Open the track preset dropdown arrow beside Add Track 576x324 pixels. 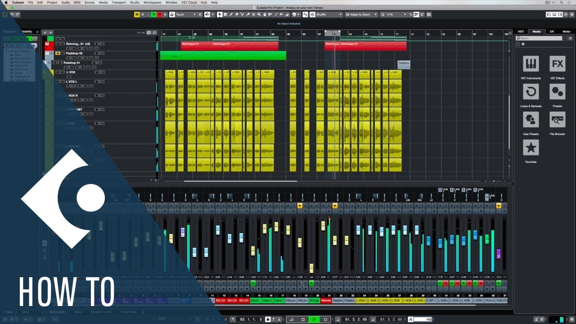click(51, 32)
